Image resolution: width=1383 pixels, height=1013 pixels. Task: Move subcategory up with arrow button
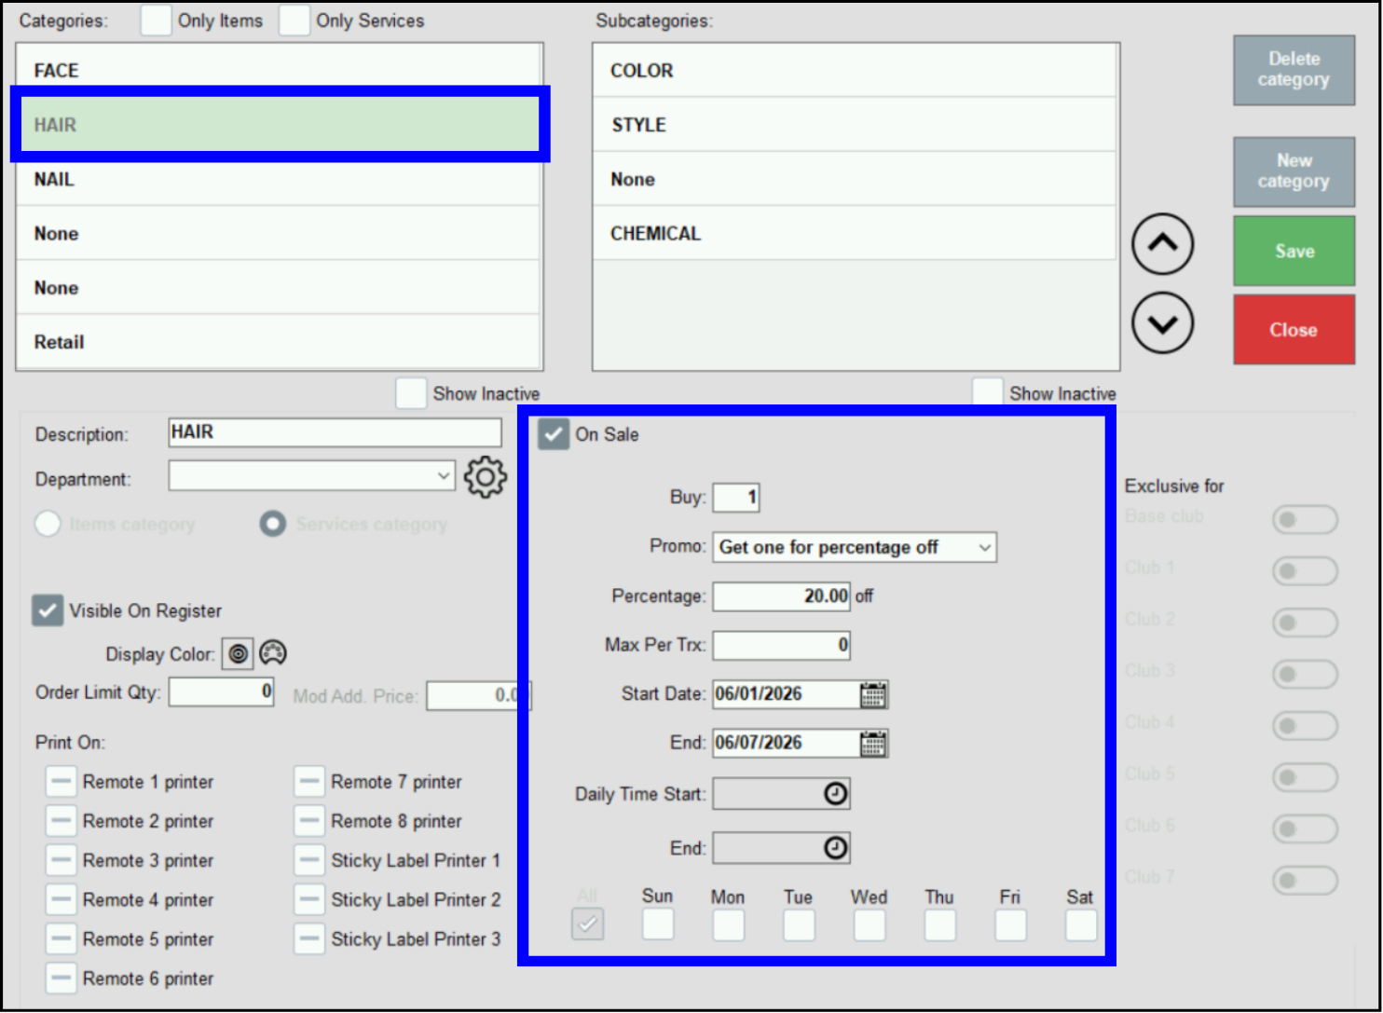1162,244
